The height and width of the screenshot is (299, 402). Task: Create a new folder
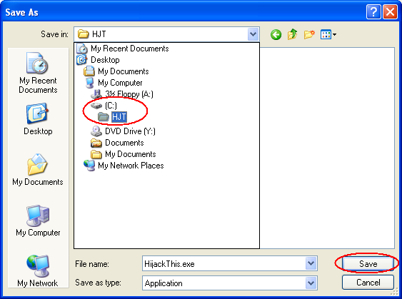coord(309,34)
